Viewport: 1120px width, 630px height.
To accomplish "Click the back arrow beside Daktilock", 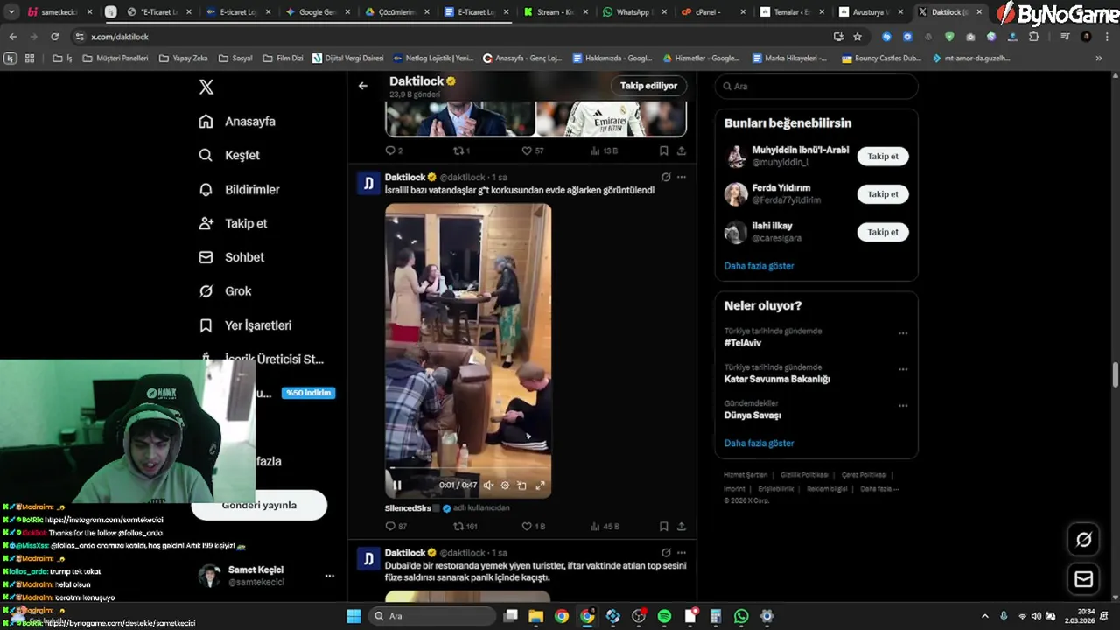I will click(x=363, y=86).
